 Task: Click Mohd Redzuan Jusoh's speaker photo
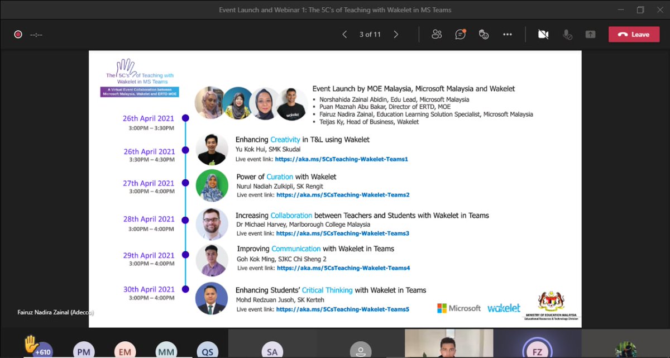pyautogui.click(x=212, y=298)
